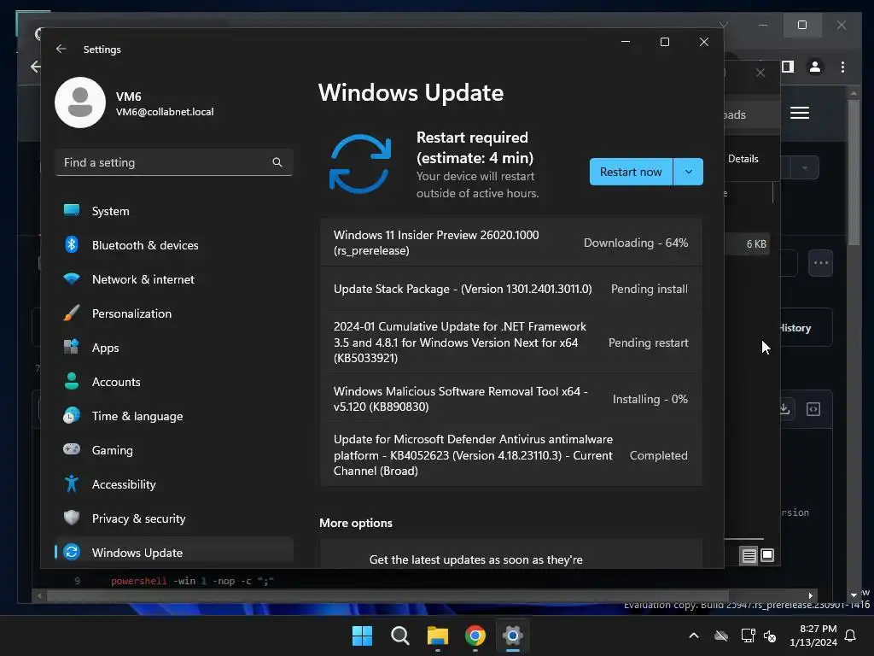
Task: Click the search magnifier in Find a setting
Action: 277,162
